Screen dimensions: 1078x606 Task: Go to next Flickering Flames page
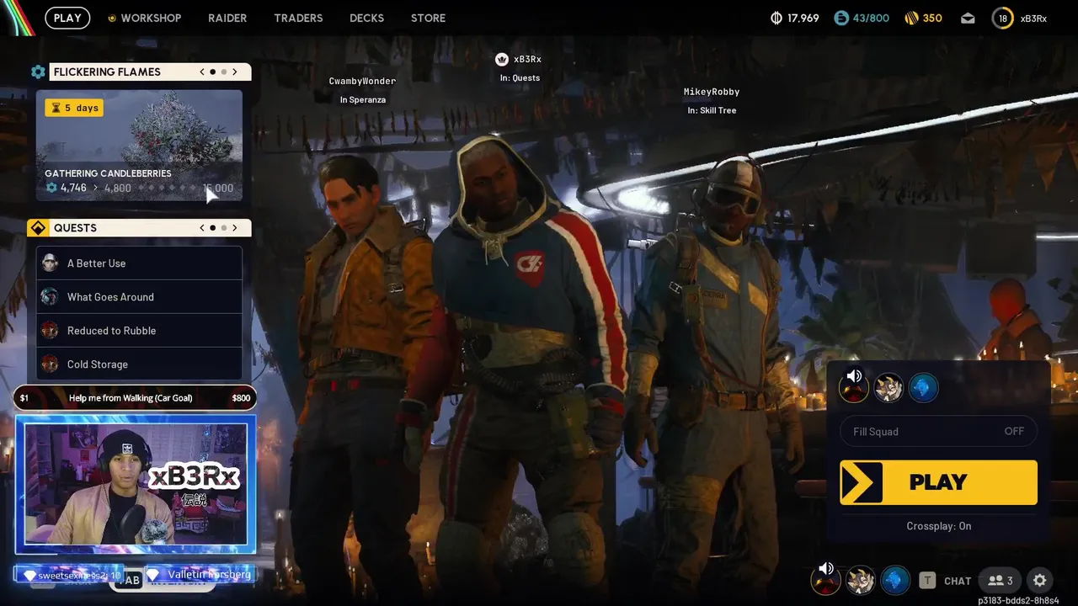click(x=235, y=72)
